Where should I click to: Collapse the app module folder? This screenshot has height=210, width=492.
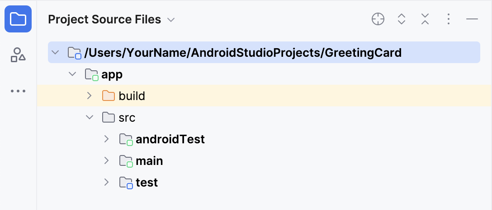(x=72, y=74)
